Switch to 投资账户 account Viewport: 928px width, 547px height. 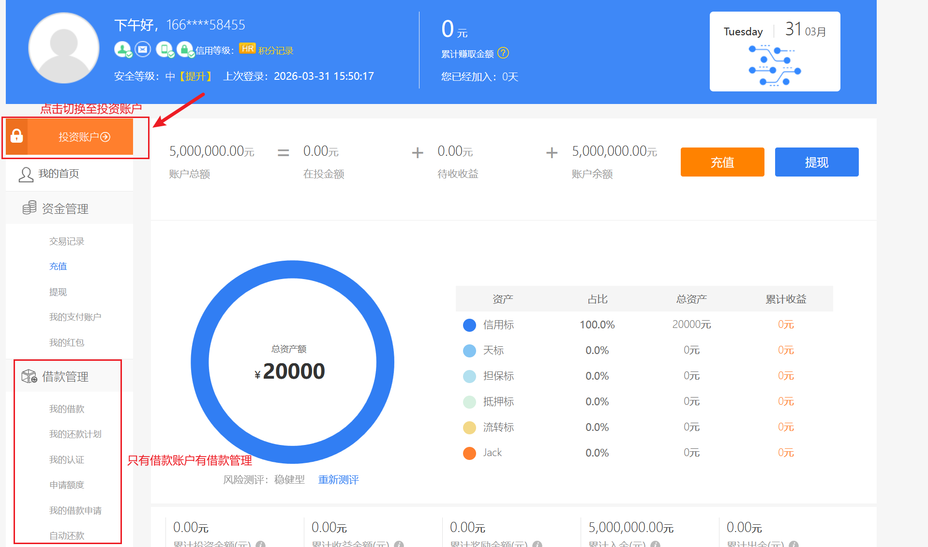(x=84, y=137)
